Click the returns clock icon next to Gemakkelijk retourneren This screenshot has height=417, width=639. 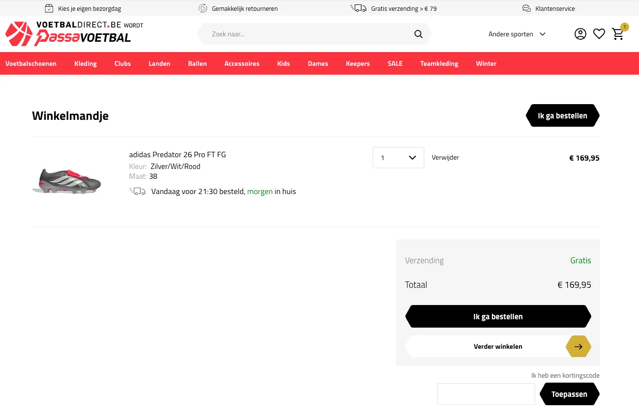coord(203,8)
